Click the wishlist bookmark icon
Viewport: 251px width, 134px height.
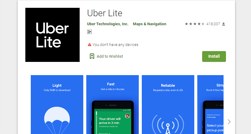coord(92,56)
